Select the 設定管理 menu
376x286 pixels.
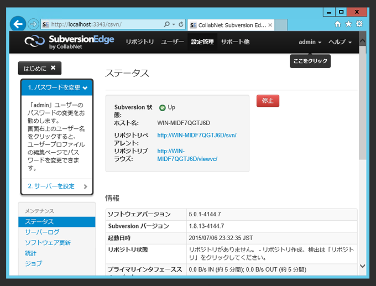click(x=202, y=42)
